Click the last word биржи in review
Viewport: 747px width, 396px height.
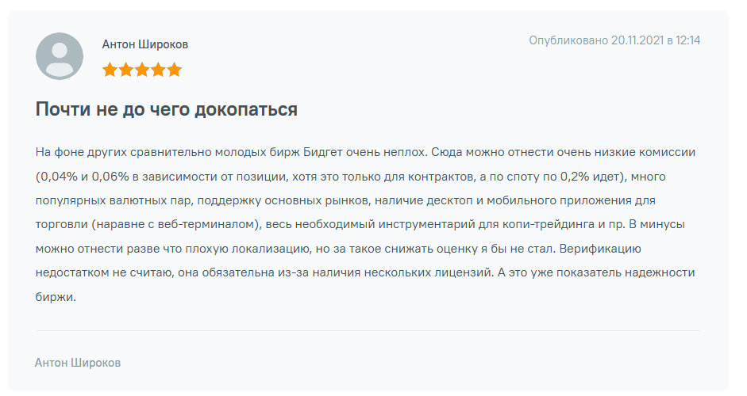coord(55,298)
